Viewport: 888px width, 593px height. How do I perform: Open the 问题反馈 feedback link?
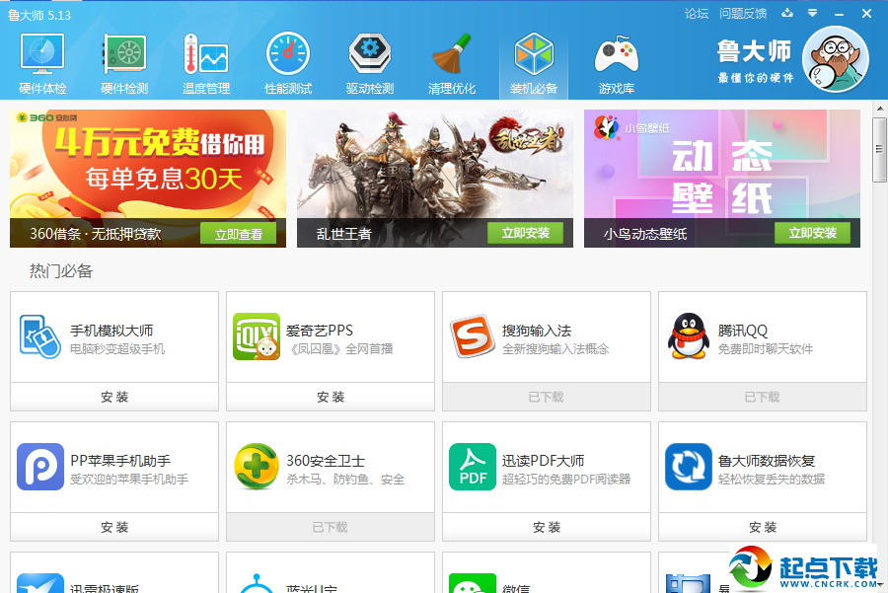tap(743, 14)
